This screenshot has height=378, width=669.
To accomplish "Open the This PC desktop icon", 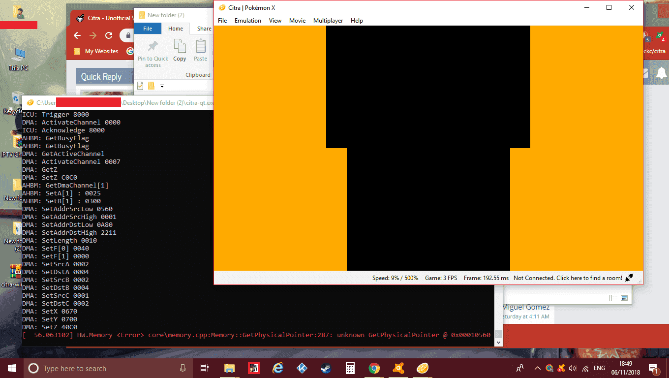I will (18, 60).
